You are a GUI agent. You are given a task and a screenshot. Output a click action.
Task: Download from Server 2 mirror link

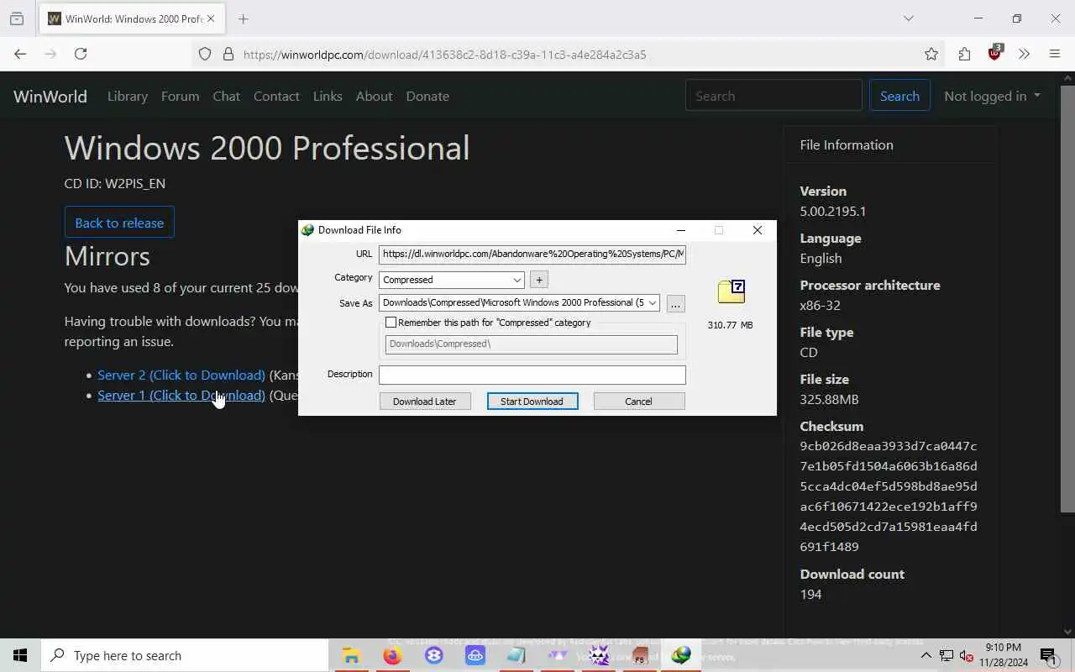[x=181, y=375]
